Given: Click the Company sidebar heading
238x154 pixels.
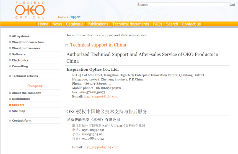Looking at the screenshot, I should tap(35, 86).
